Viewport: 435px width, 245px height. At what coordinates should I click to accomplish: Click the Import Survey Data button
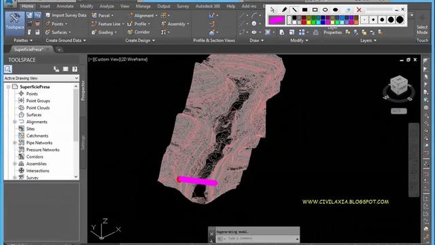[66, 15]
